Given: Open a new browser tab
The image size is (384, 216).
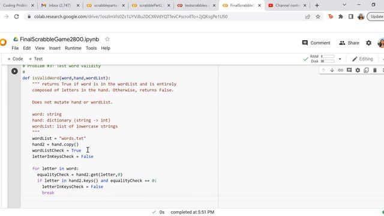Looking at the screenshot, I should pyautogui.click(x=317, y=5).
